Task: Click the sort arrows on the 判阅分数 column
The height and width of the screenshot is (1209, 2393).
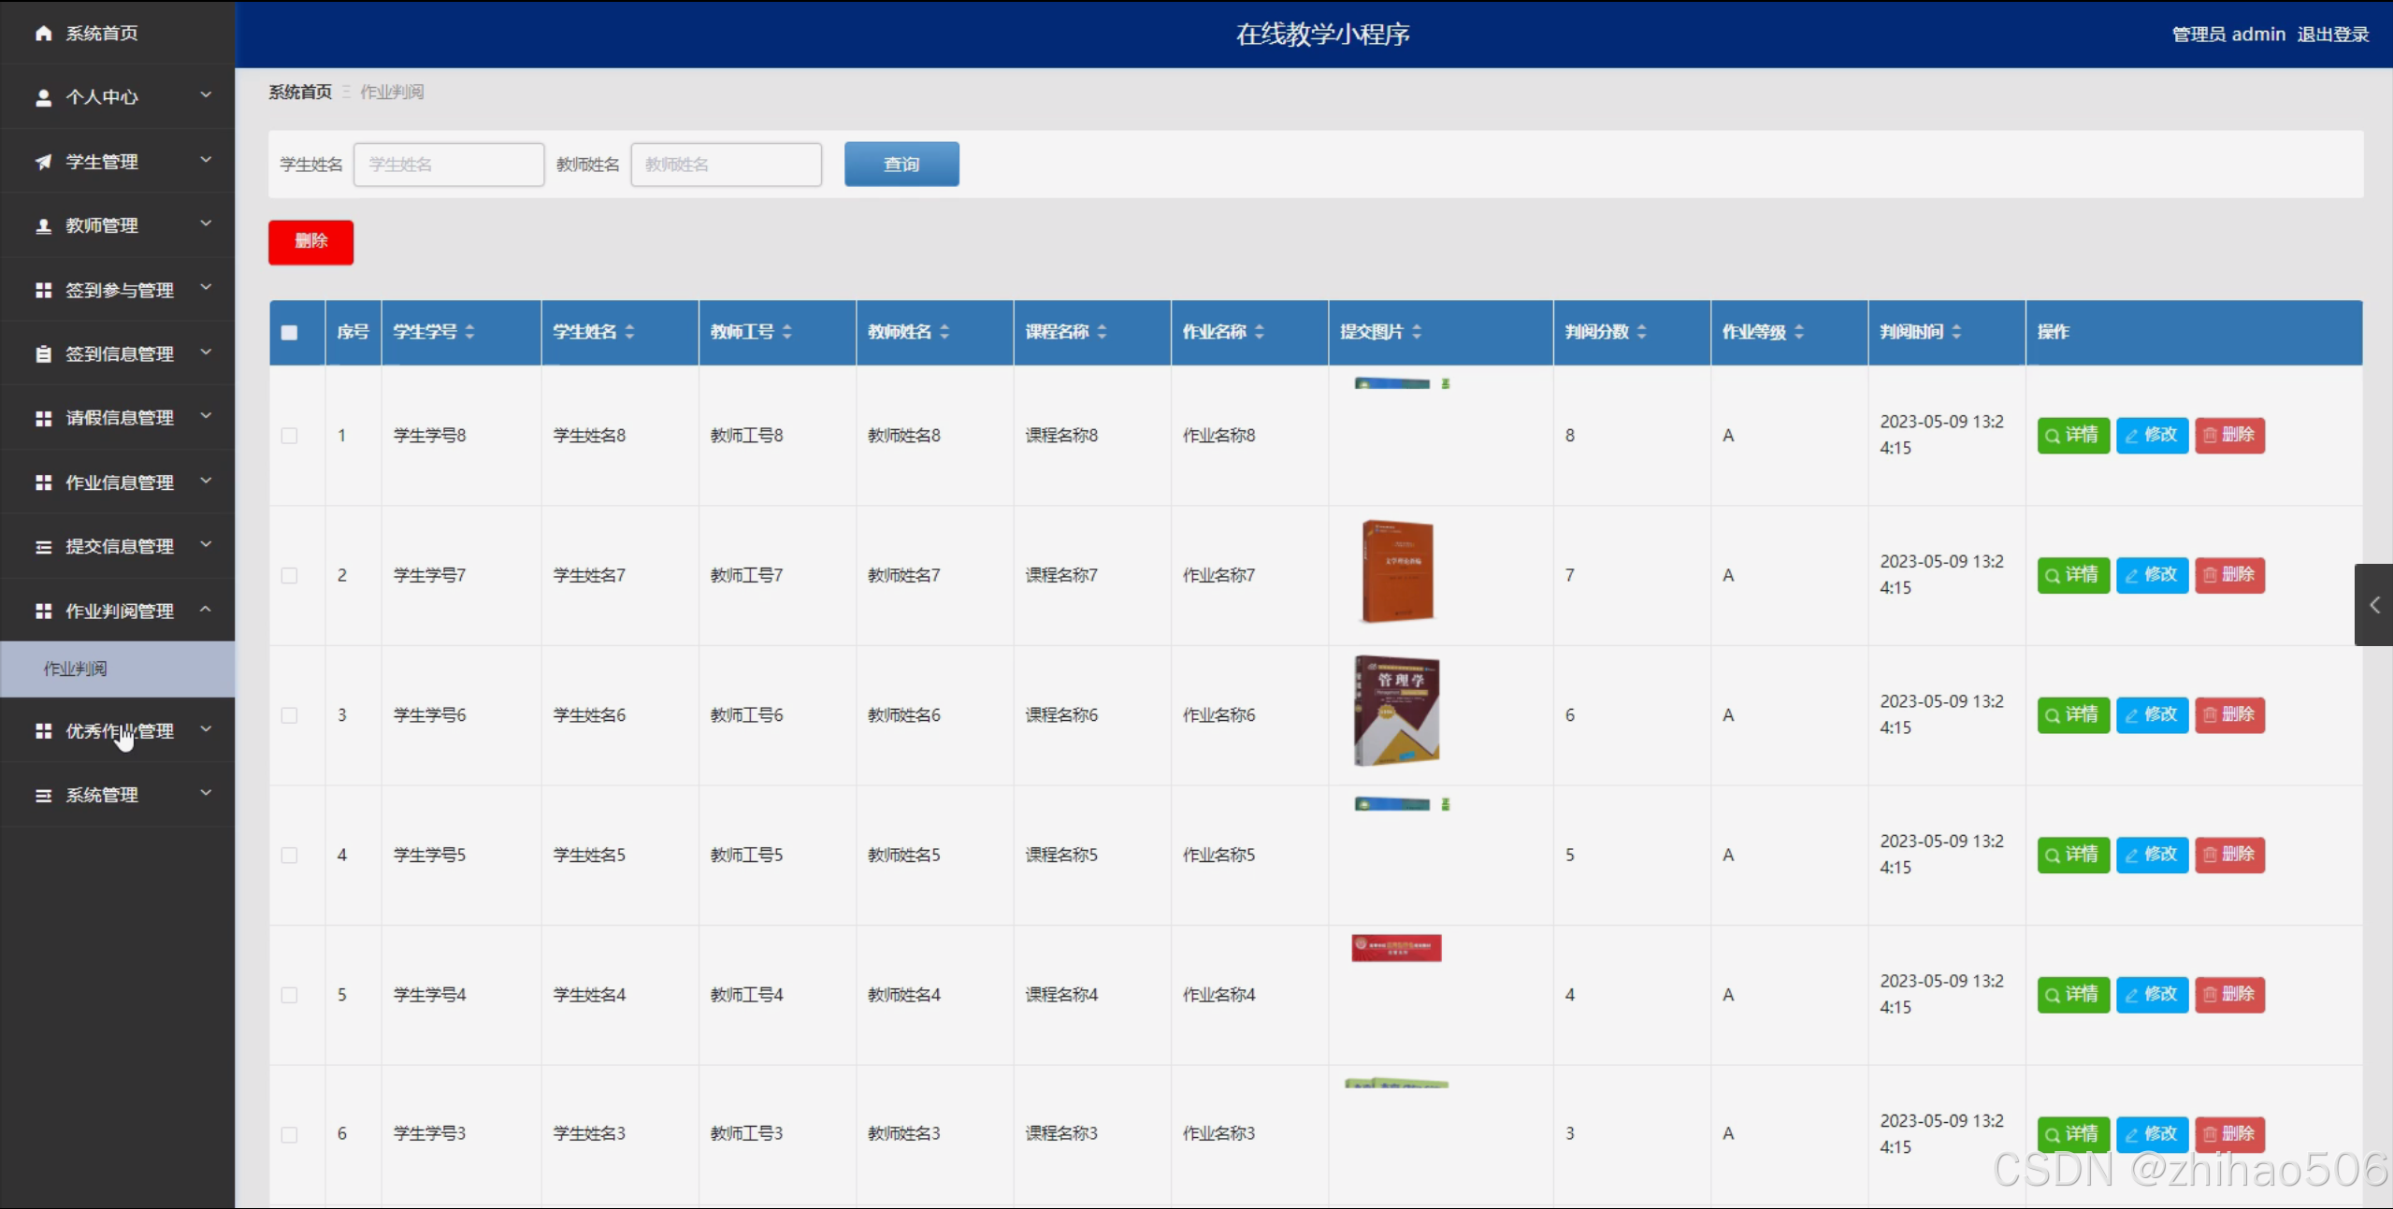Action: [x=1642, y=332]
